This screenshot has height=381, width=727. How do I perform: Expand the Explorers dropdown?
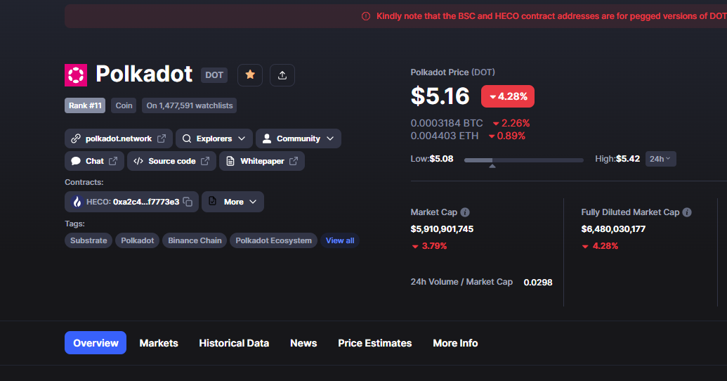click(214, 138)
